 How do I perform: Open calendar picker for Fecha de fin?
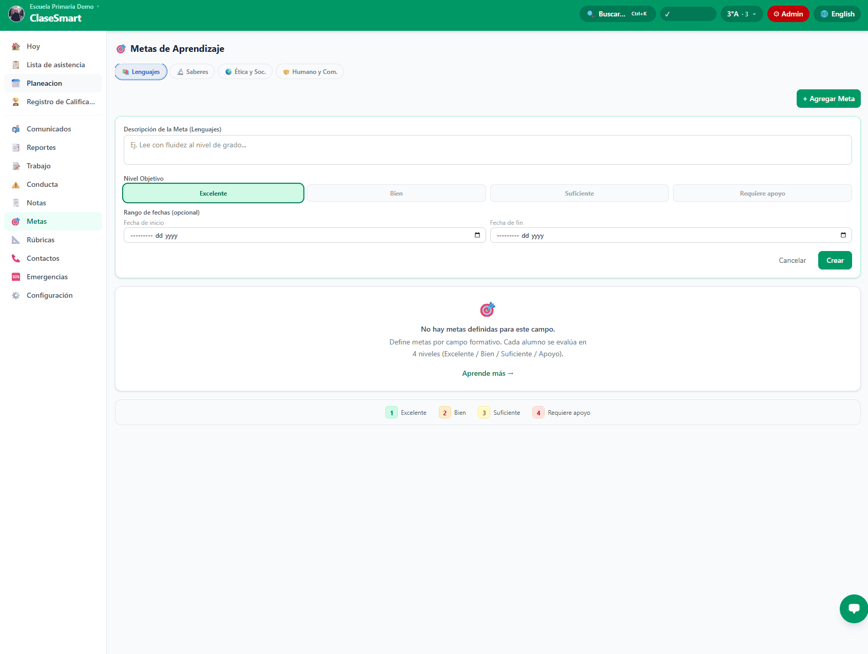(x=843, y=235)
